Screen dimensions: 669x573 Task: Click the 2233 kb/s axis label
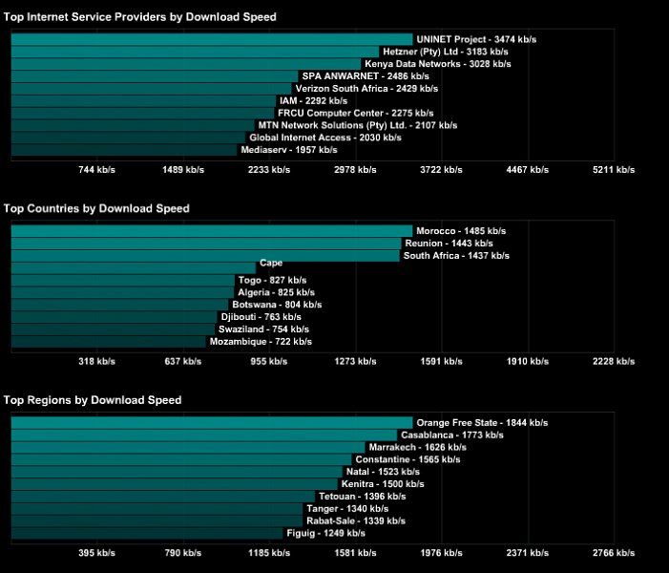(x=269, y=170)
